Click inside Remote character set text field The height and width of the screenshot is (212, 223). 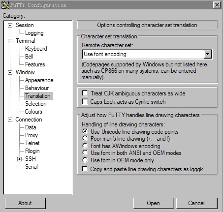[143, 54]
